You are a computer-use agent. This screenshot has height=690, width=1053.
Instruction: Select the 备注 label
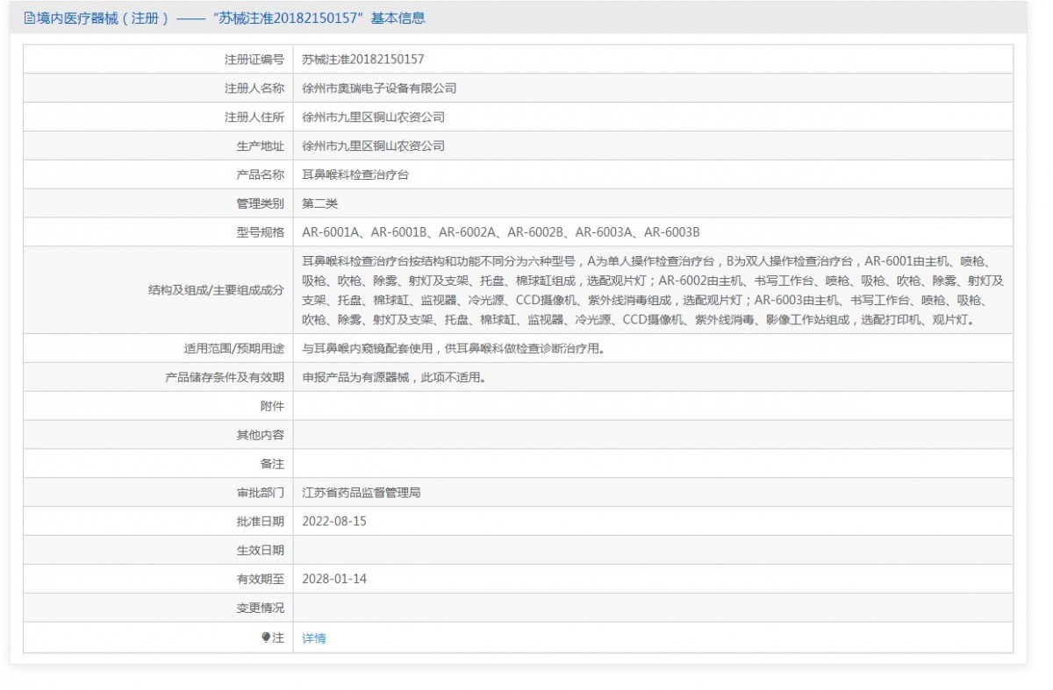pyautogui.click(x=272, y=465)
